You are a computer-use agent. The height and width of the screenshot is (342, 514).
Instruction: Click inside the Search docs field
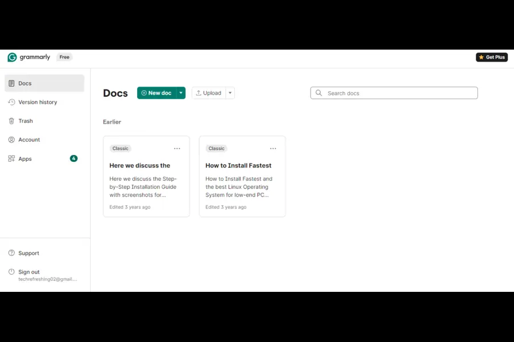pyautogui.click(x=394, y=92)
